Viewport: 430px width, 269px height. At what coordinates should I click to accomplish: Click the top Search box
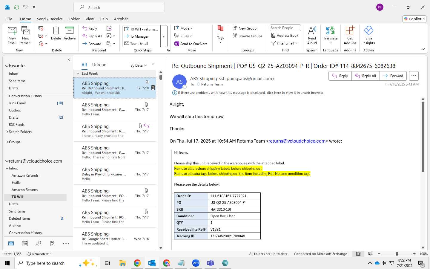point(119,7)
